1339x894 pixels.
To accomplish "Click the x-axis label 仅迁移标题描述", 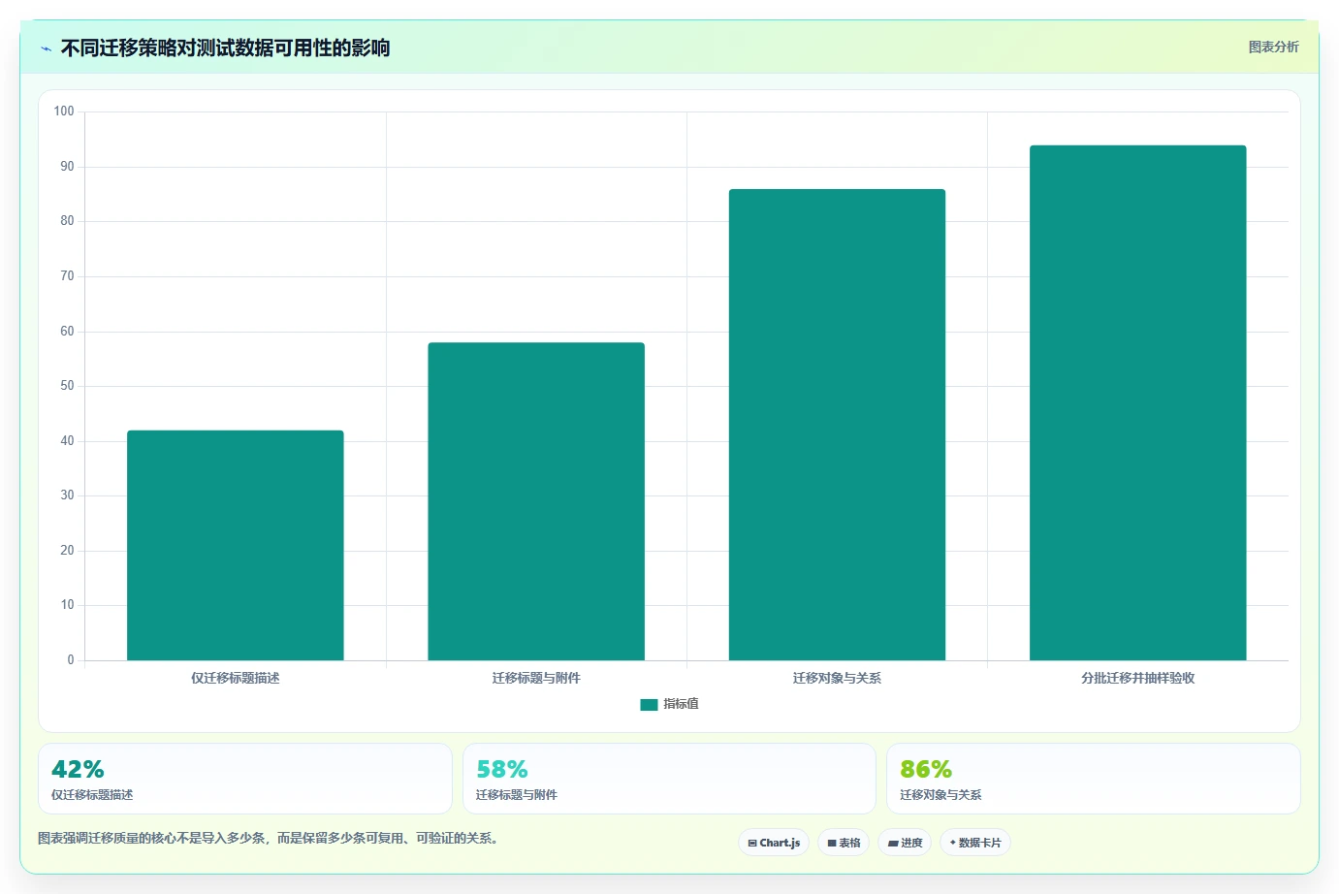I will 236,678.
